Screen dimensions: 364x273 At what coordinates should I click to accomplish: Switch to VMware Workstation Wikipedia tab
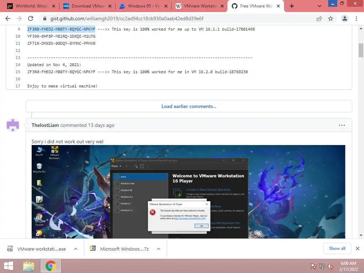tap(200, 6)
